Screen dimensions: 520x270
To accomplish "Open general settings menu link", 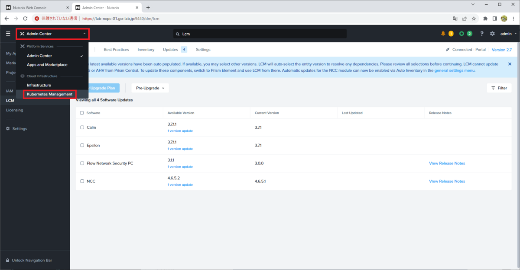I will click(455, 70).
